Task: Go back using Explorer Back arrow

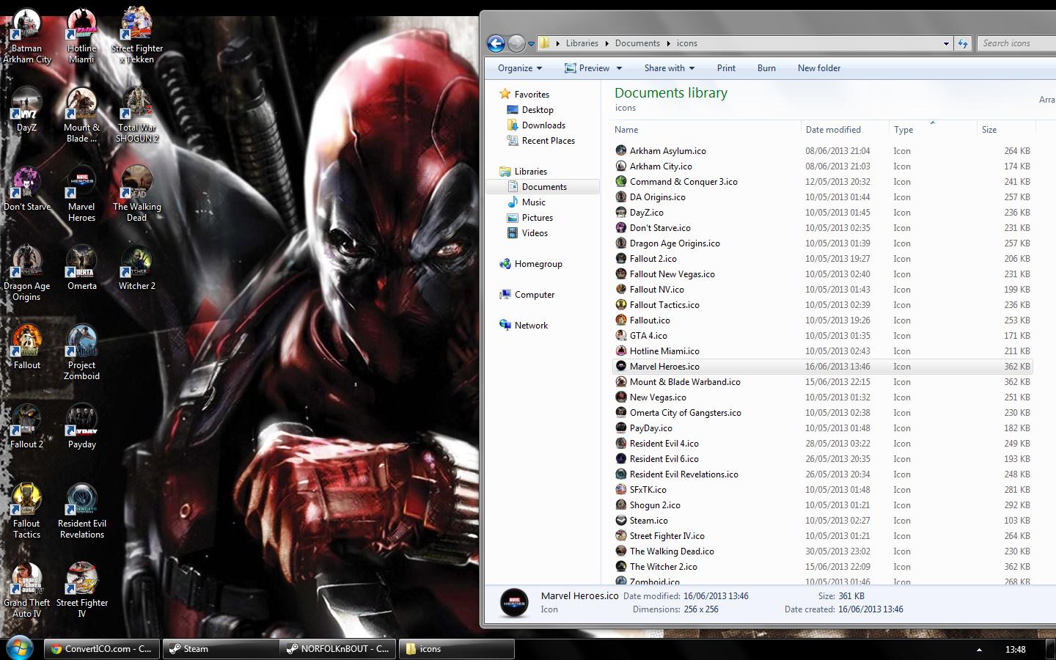Action: click(x=496, y=43)
